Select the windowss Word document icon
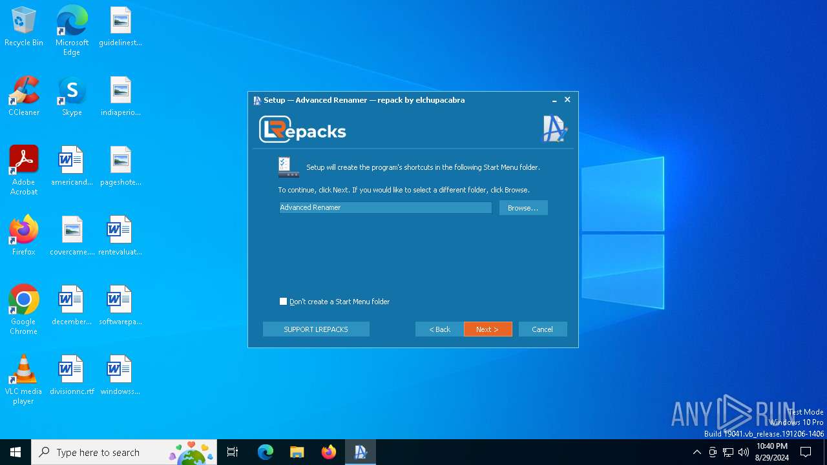The image size is (827, 465). (x=120, y=376)
